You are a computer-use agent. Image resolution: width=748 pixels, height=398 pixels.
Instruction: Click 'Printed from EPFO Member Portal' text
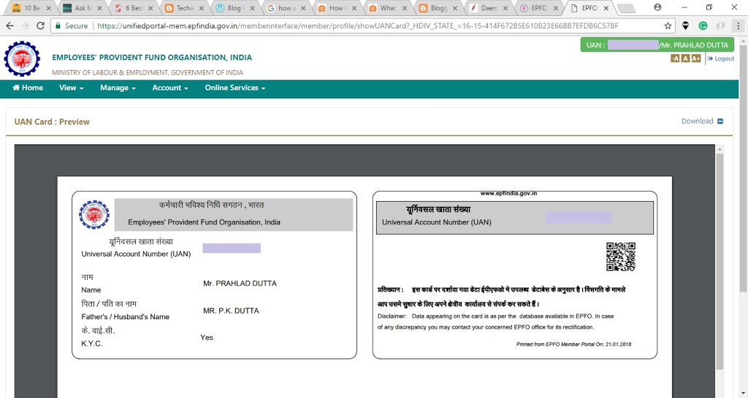(x=573, y=344)
